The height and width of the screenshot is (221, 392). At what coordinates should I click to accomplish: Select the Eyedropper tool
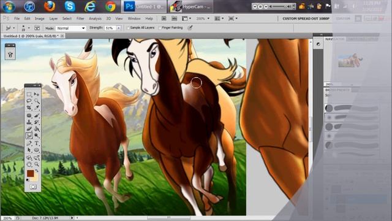coord(37,108)
